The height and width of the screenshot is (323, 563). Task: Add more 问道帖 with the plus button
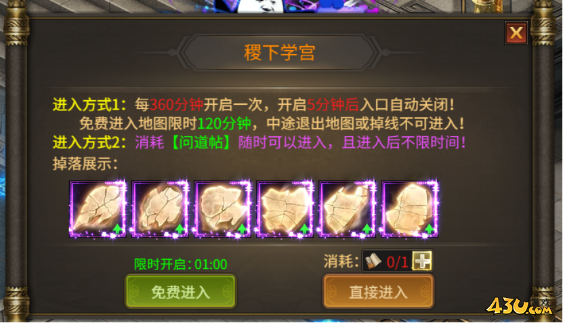coord(422,261)
